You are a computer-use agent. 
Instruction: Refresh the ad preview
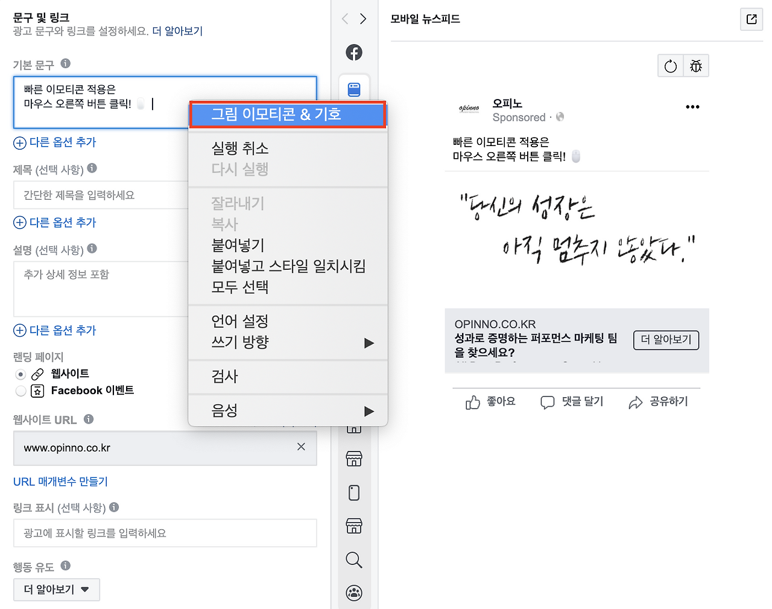coord(670,65)
